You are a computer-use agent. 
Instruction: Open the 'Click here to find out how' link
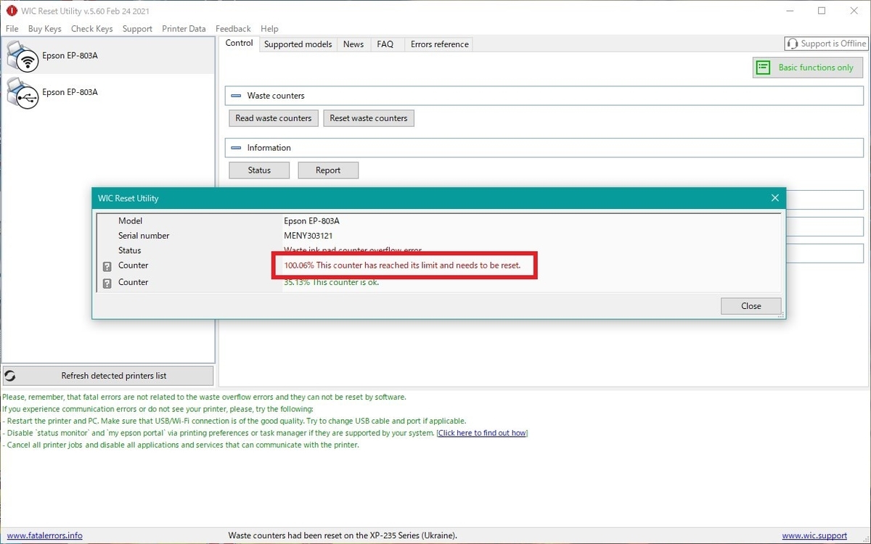point(482,433)
